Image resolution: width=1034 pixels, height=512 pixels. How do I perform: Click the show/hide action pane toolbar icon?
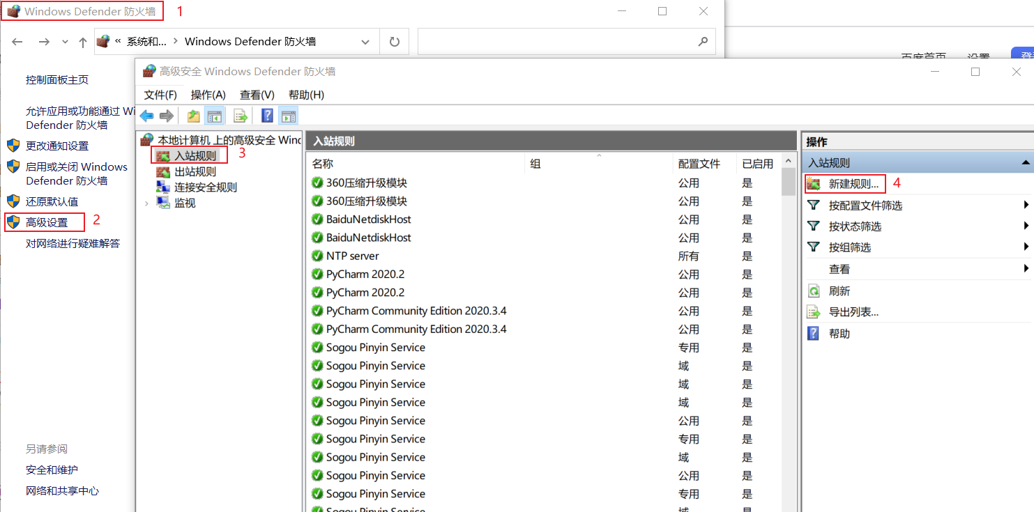[289, 116]
